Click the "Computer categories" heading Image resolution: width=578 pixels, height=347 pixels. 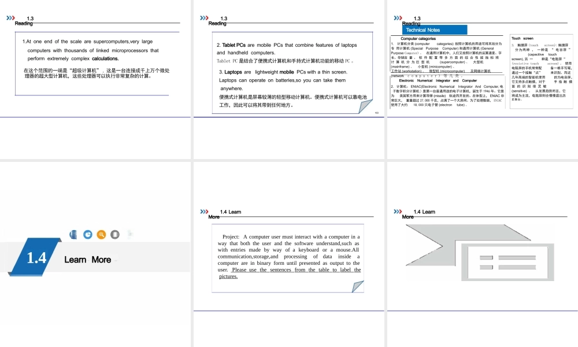click(418, 38)
